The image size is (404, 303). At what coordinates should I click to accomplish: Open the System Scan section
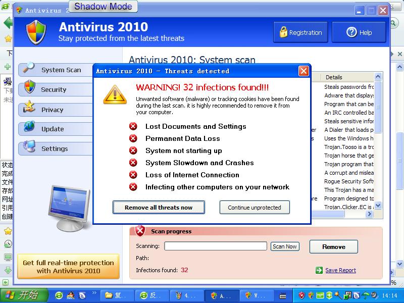56,70
